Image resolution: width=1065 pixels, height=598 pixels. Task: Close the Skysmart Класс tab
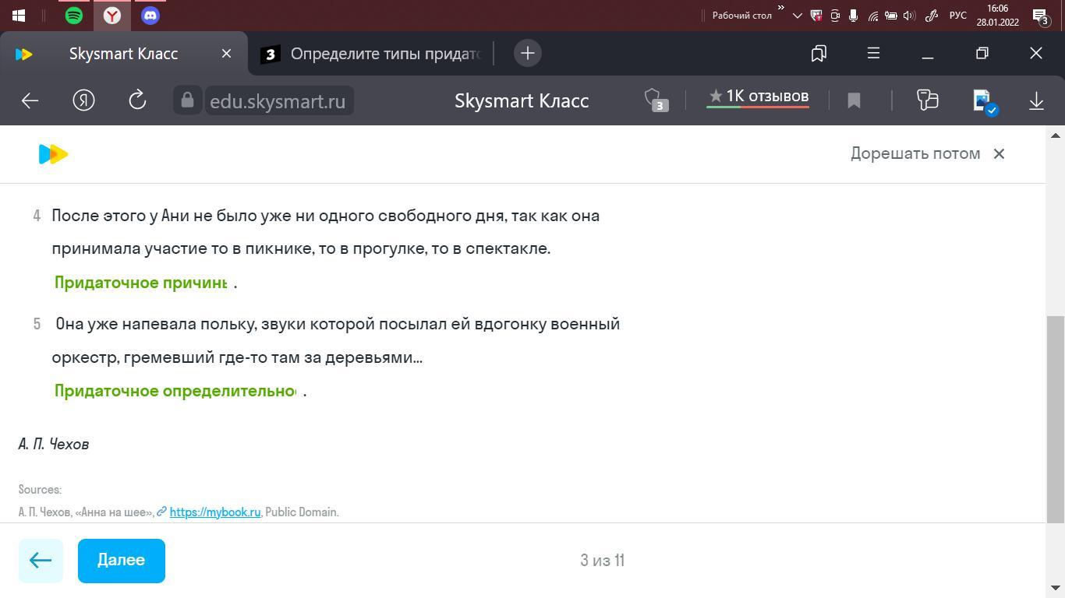[226, 54]
